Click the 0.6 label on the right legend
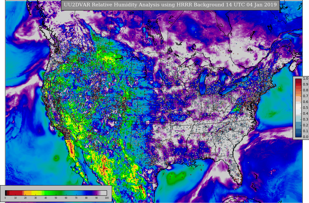Viewport: 309px width, 203px height. [x=305, y=102]
